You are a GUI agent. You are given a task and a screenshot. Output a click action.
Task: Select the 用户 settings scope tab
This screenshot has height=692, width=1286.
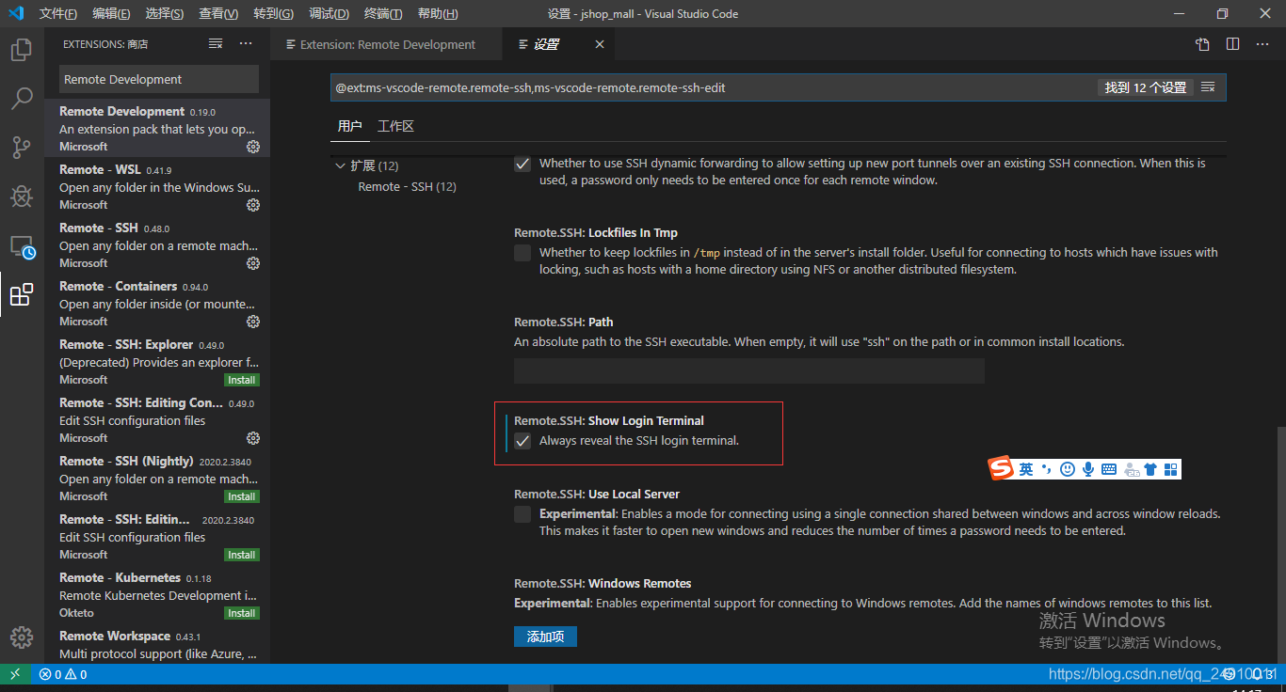pos(349,126)
